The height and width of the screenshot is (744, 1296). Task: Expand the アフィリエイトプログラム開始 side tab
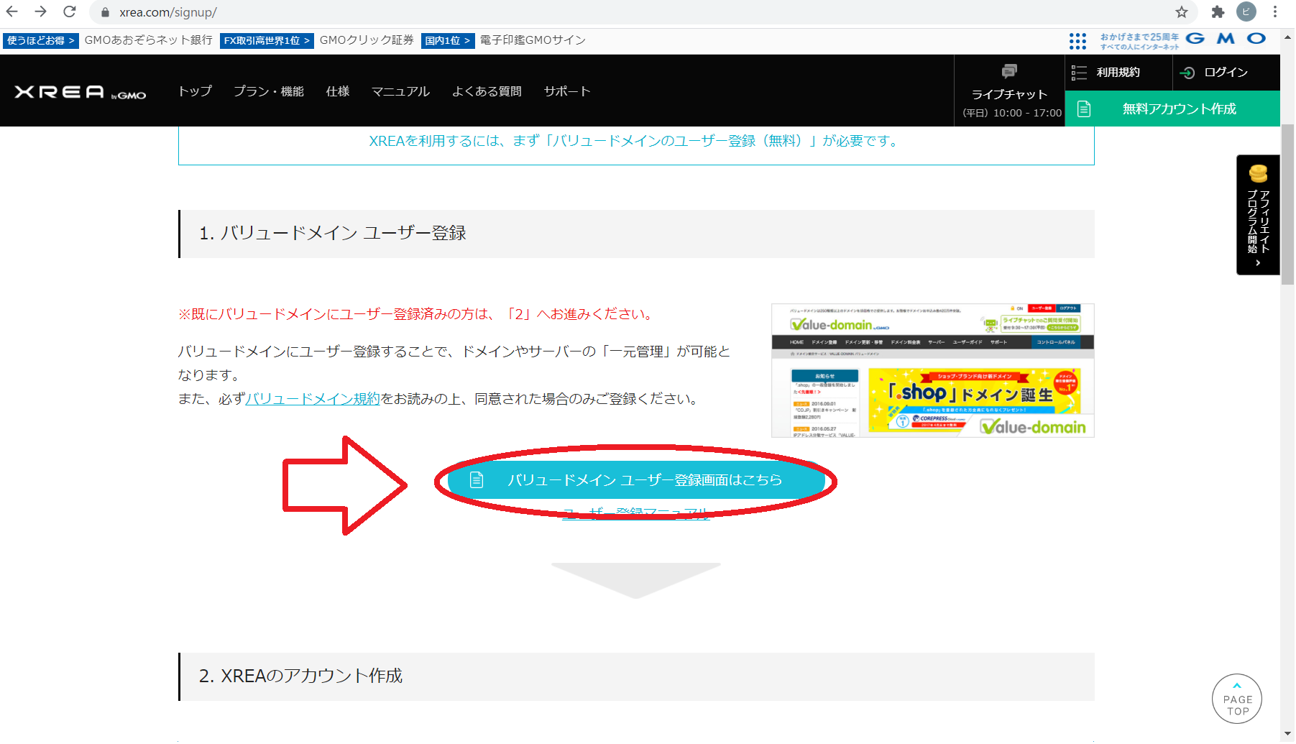coord(1258,215)
